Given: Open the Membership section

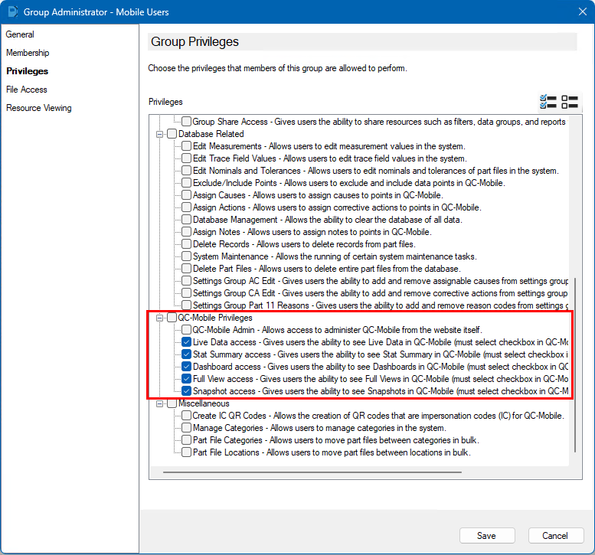Looking at the screenshot, I should click(x=28, y=53).
